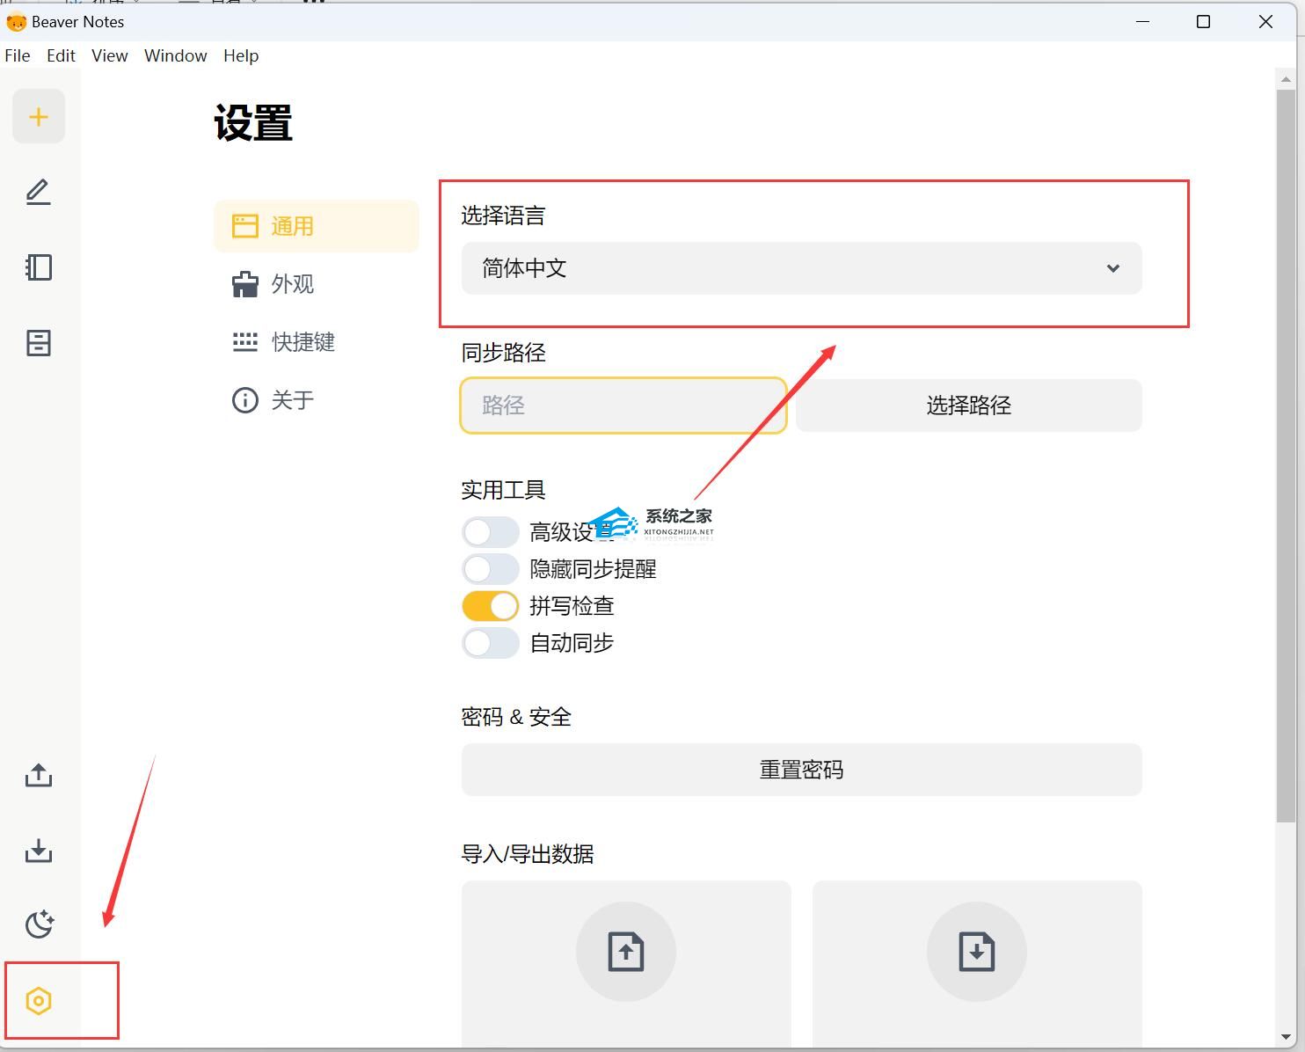Expand the 简体中文 language dropdown
1305x1052 pixels.
[x=802, y=268]
